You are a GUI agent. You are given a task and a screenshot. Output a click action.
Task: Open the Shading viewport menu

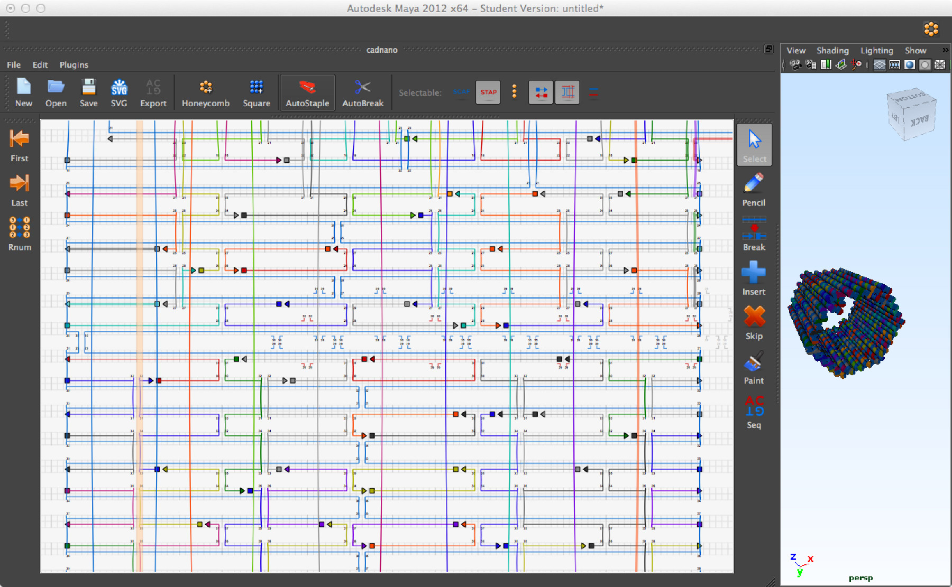tap(832, 51)
